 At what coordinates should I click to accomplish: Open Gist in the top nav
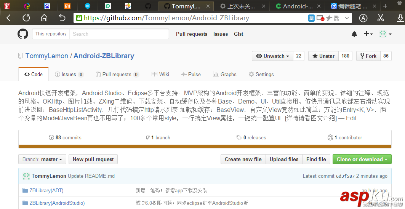[x=239, y=34]
